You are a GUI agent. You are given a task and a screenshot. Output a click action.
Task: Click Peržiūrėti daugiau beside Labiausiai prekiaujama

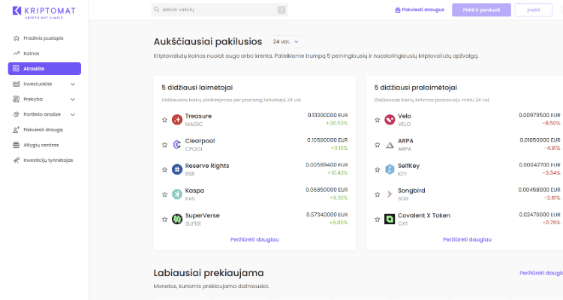pyautogui.click(x=541, y=273)
